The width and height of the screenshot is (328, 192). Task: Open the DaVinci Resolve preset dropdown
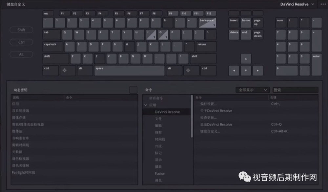[297, 4]
